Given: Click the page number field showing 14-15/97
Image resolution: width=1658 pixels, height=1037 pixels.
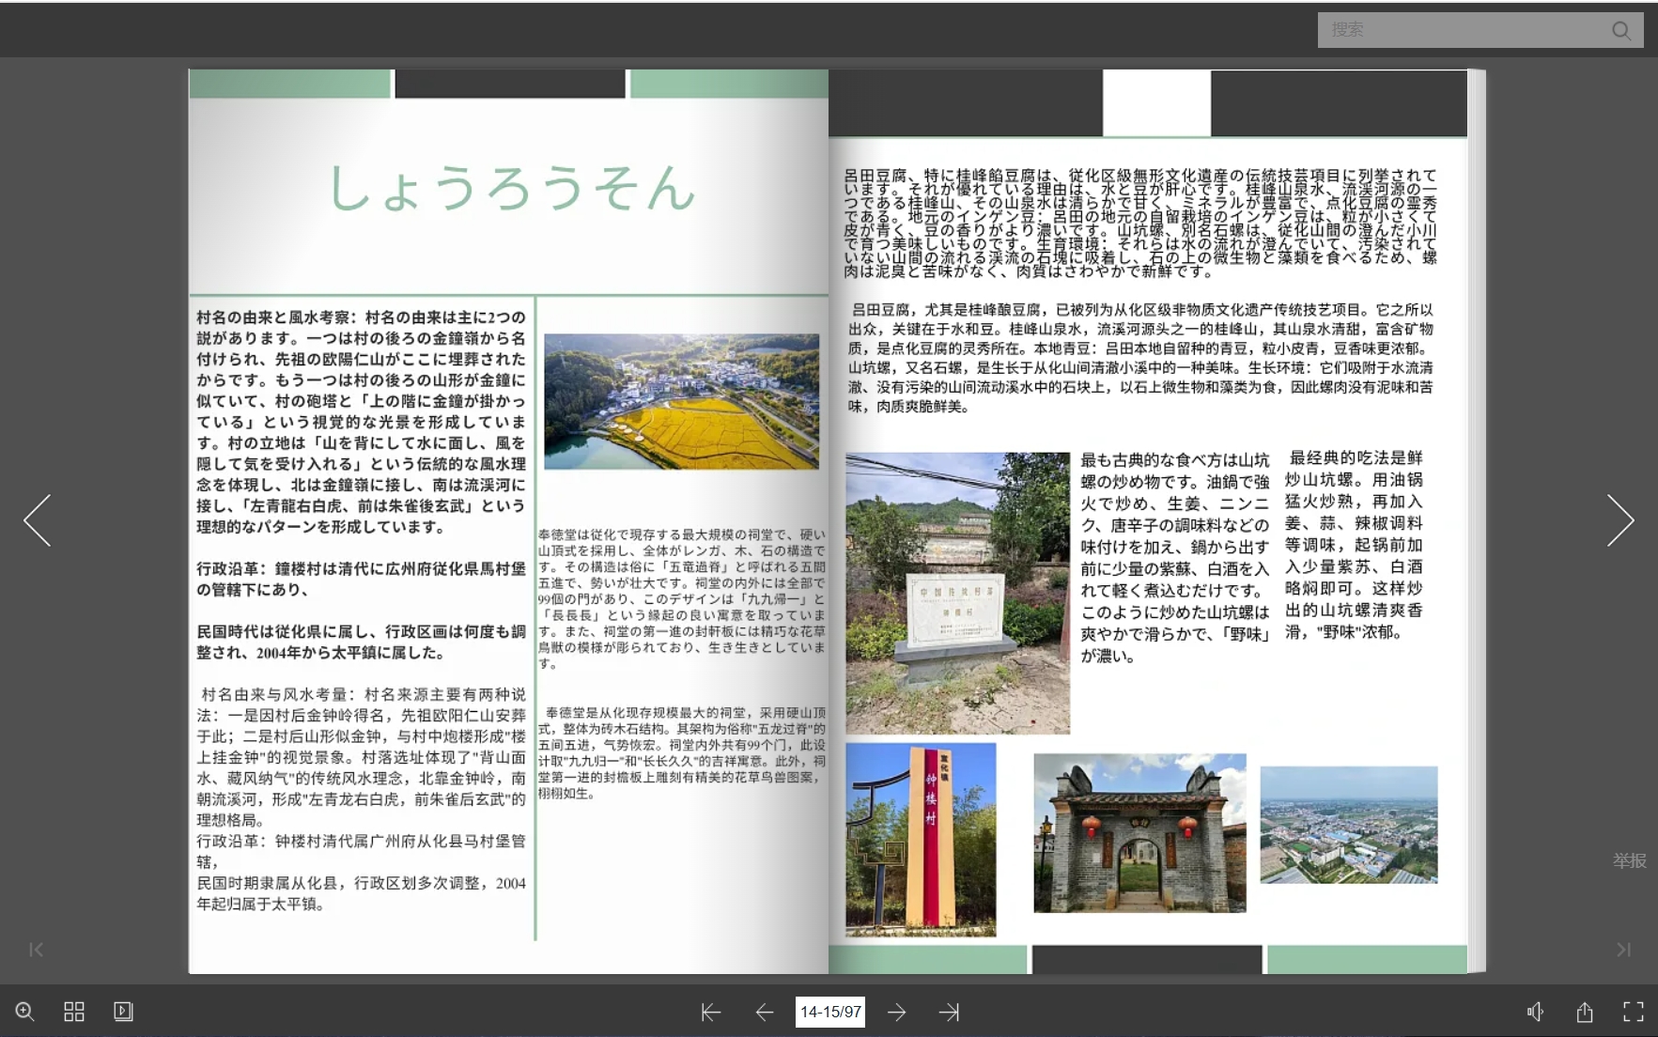Looking at the screenshot, I should click(x=830, y=1012).
